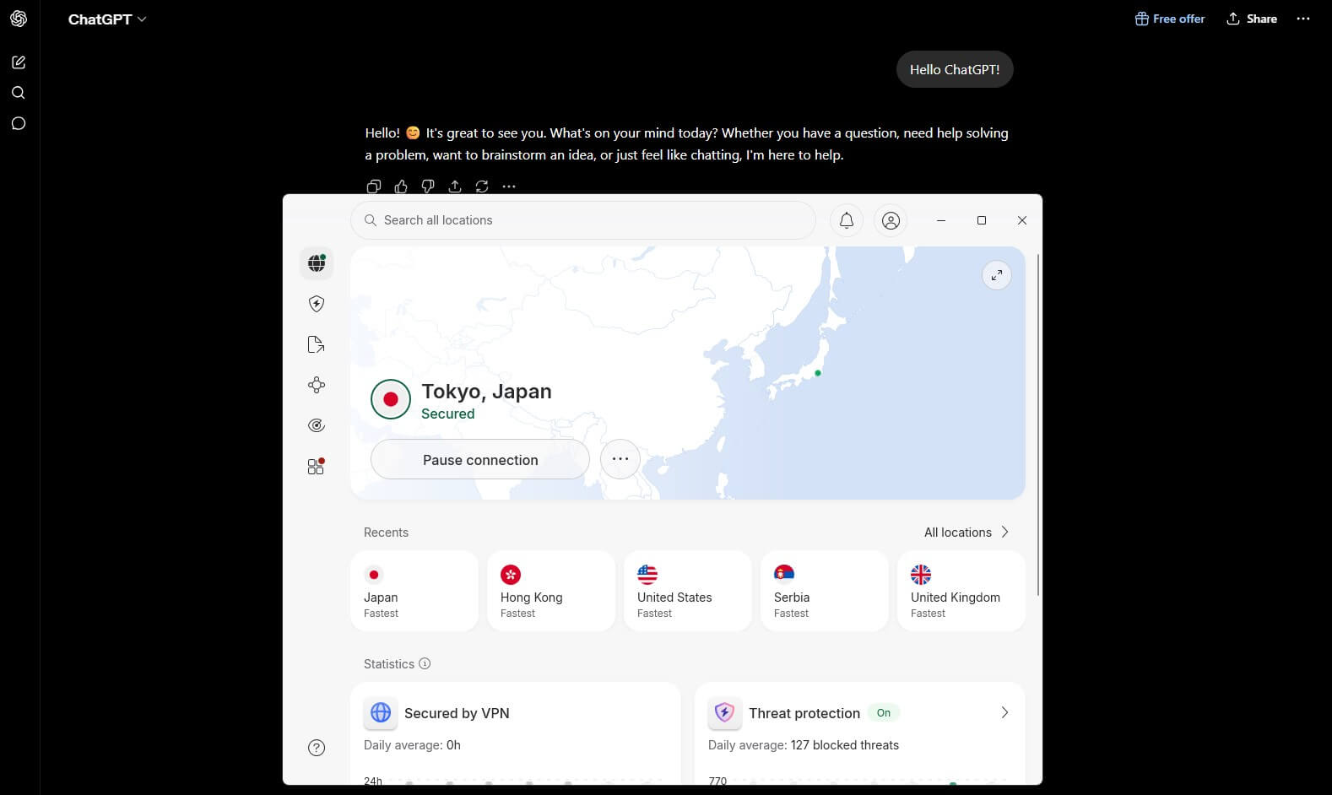Open All locations list
1332x795 pixels.
point(967,533)
